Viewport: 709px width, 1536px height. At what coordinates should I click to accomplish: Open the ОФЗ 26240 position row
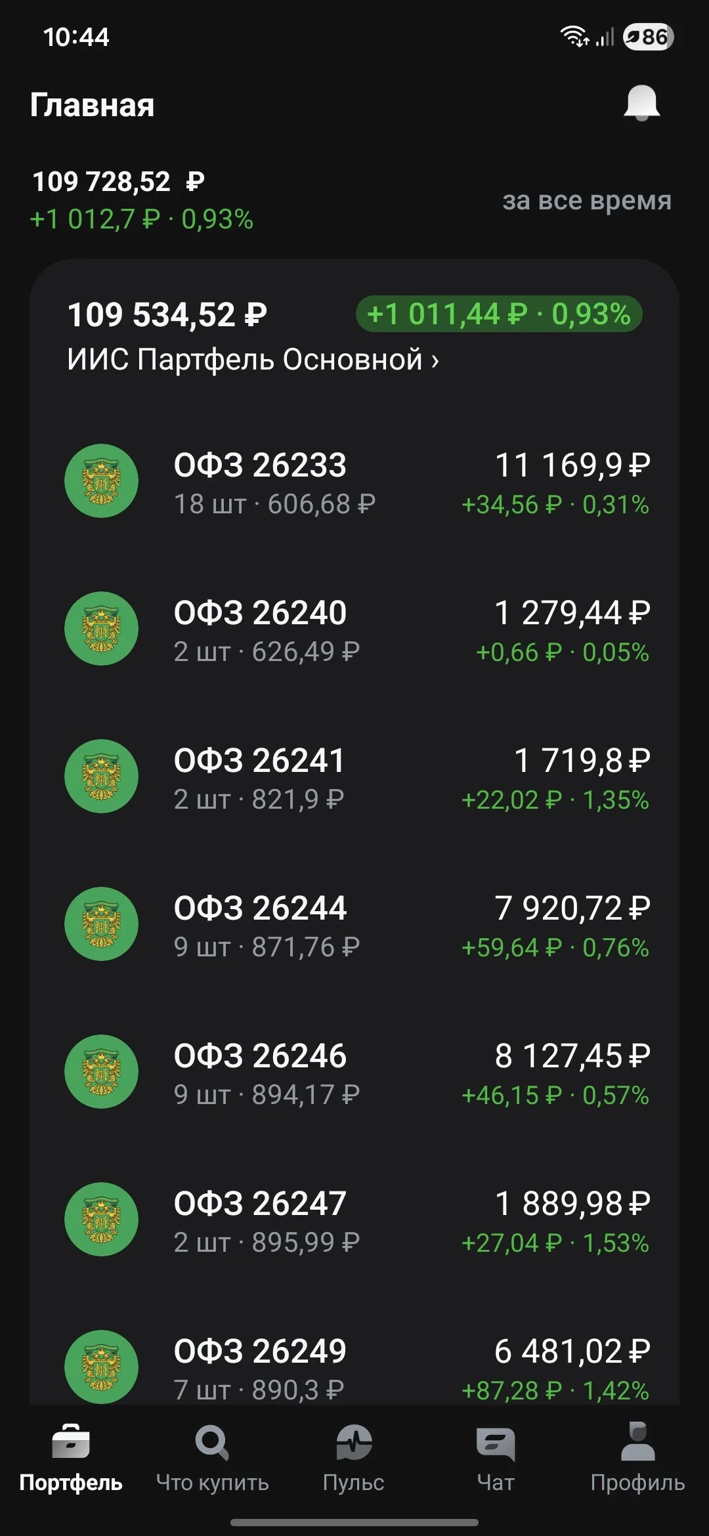click(x=354, y=629)
